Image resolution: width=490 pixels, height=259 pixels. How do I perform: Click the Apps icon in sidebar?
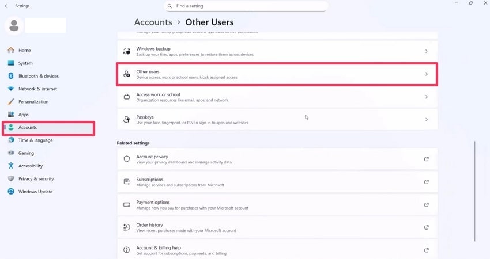coord(11,114)
